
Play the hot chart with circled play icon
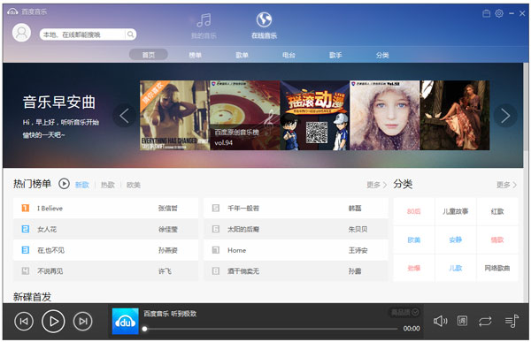(x=64, y=184)
